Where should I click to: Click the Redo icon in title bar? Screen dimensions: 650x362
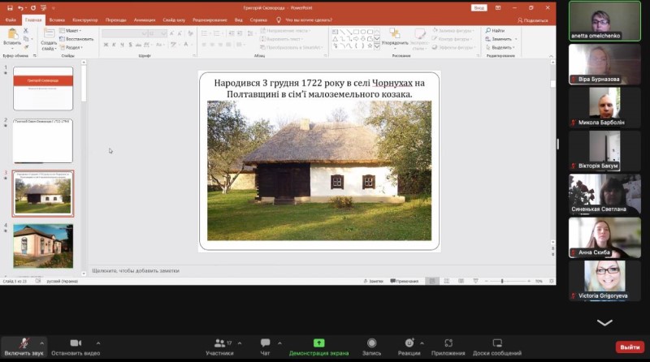click(32, 8)
